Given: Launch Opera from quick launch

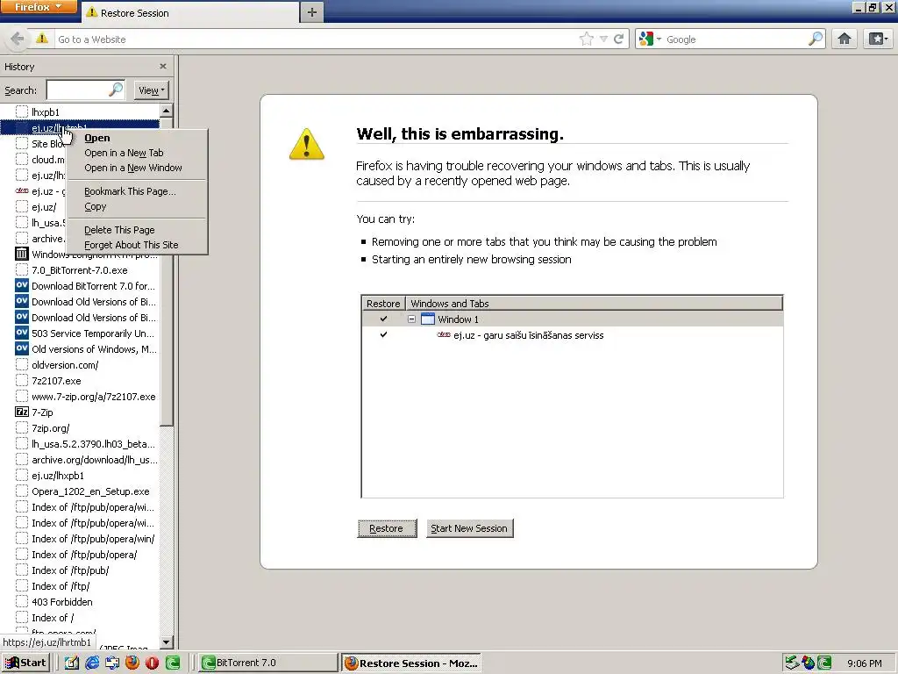Looking at the screenshot, I should pos(152,663).
